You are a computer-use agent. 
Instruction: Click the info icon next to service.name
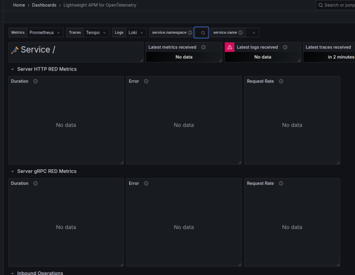[241, 33]
